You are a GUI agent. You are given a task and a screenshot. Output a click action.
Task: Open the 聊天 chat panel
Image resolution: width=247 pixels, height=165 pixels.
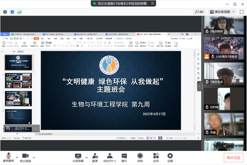click(124, 158)
